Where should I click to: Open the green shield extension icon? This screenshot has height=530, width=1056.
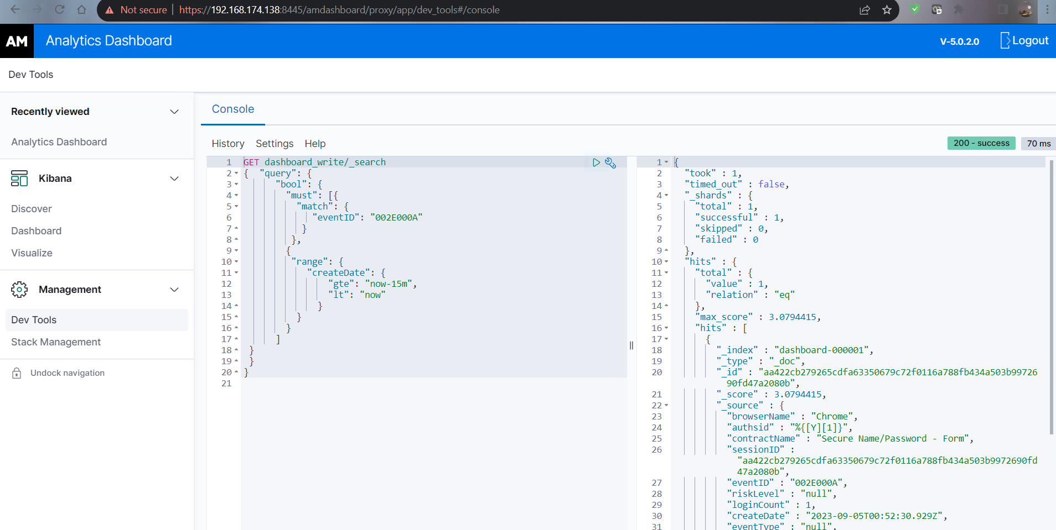[915, 9]
